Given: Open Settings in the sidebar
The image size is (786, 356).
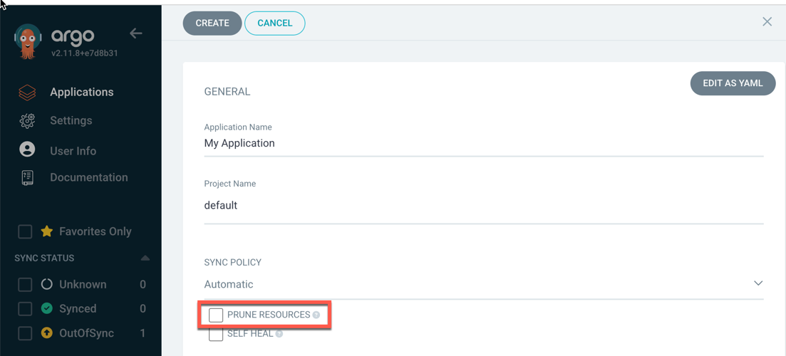Looking at the screenshot, I should pyautogui.click(x=71, y=121).
